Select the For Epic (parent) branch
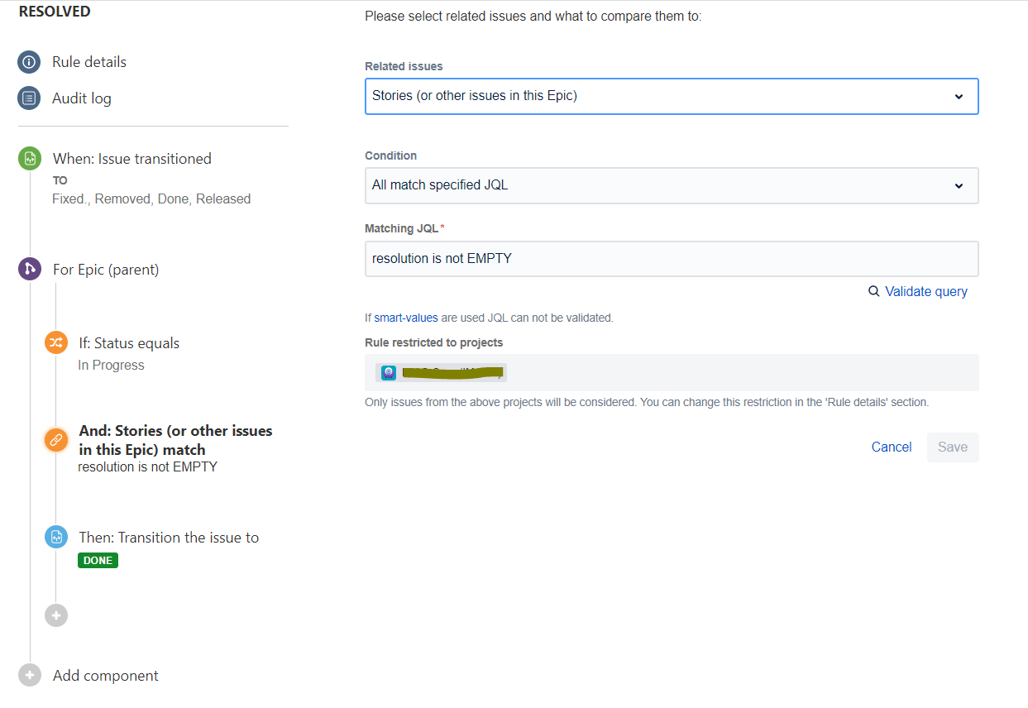Screen dimensions: 1028x708 click(x=106, y=270)
